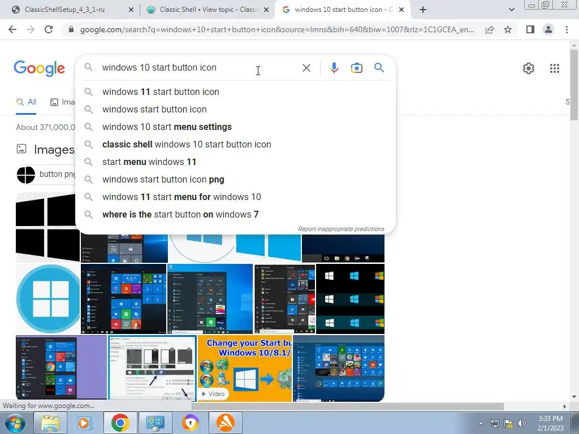Play the video via the Video badge
The image size is (579, 434).
(x=213, y=394)
